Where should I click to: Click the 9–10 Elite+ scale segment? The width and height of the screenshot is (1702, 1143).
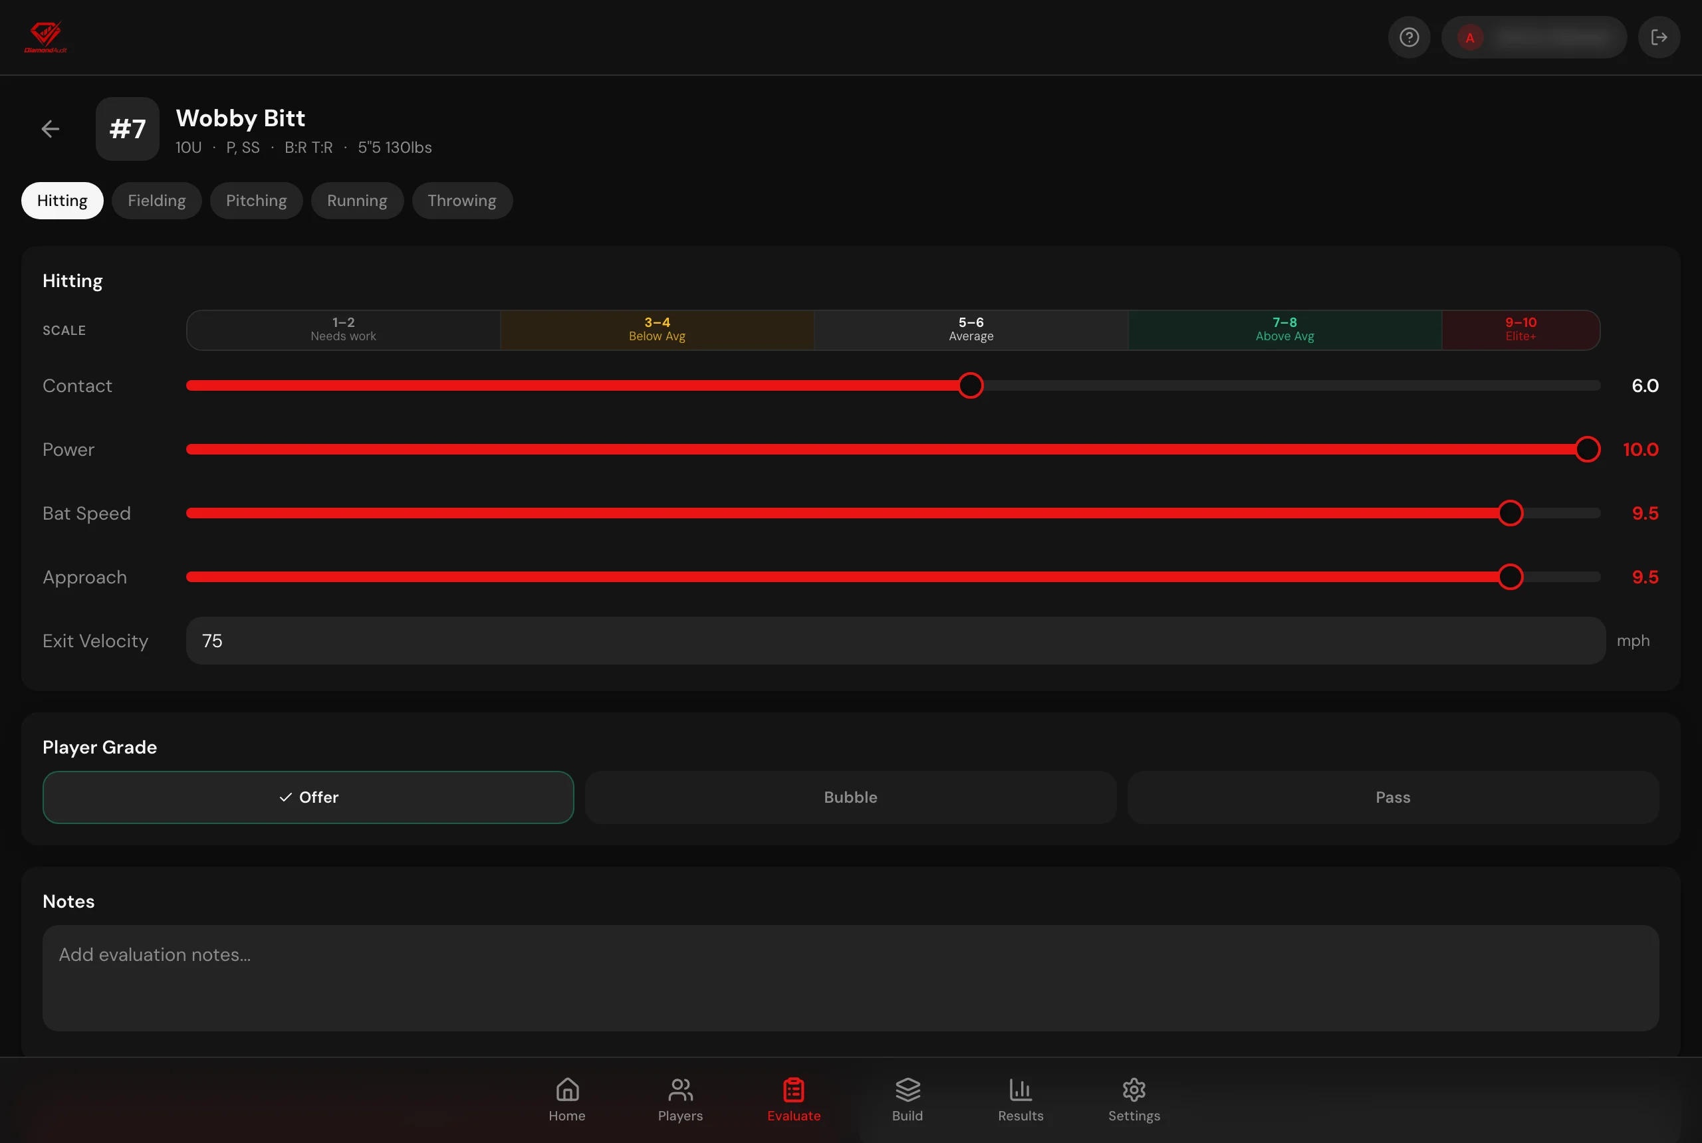pos(1520,330)
